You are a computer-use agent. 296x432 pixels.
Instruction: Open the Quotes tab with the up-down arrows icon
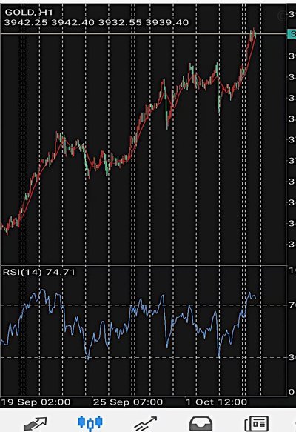36,423
